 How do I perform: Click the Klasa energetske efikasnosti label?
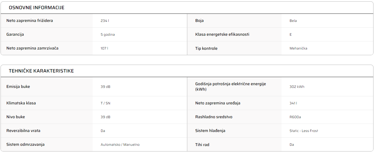point(222,34)
